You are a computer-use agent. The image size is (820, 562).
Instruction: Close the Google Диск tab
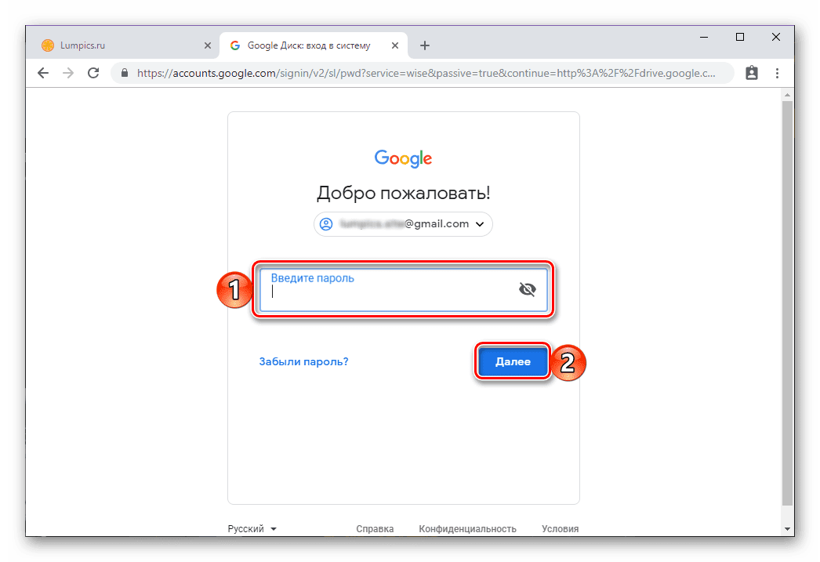coord(395,45)
